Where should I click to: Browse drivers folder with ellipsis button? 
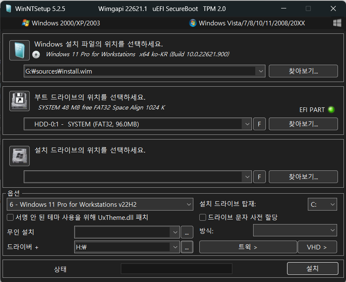coord(187,247)
